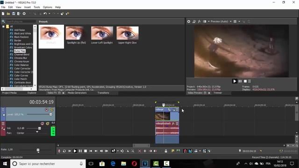Open Video Preview settings gear icon

[x=189, y=21]
